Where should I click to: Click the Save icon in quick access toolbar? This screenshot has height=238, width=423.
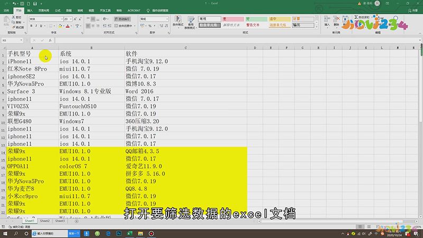pos(35,4)
